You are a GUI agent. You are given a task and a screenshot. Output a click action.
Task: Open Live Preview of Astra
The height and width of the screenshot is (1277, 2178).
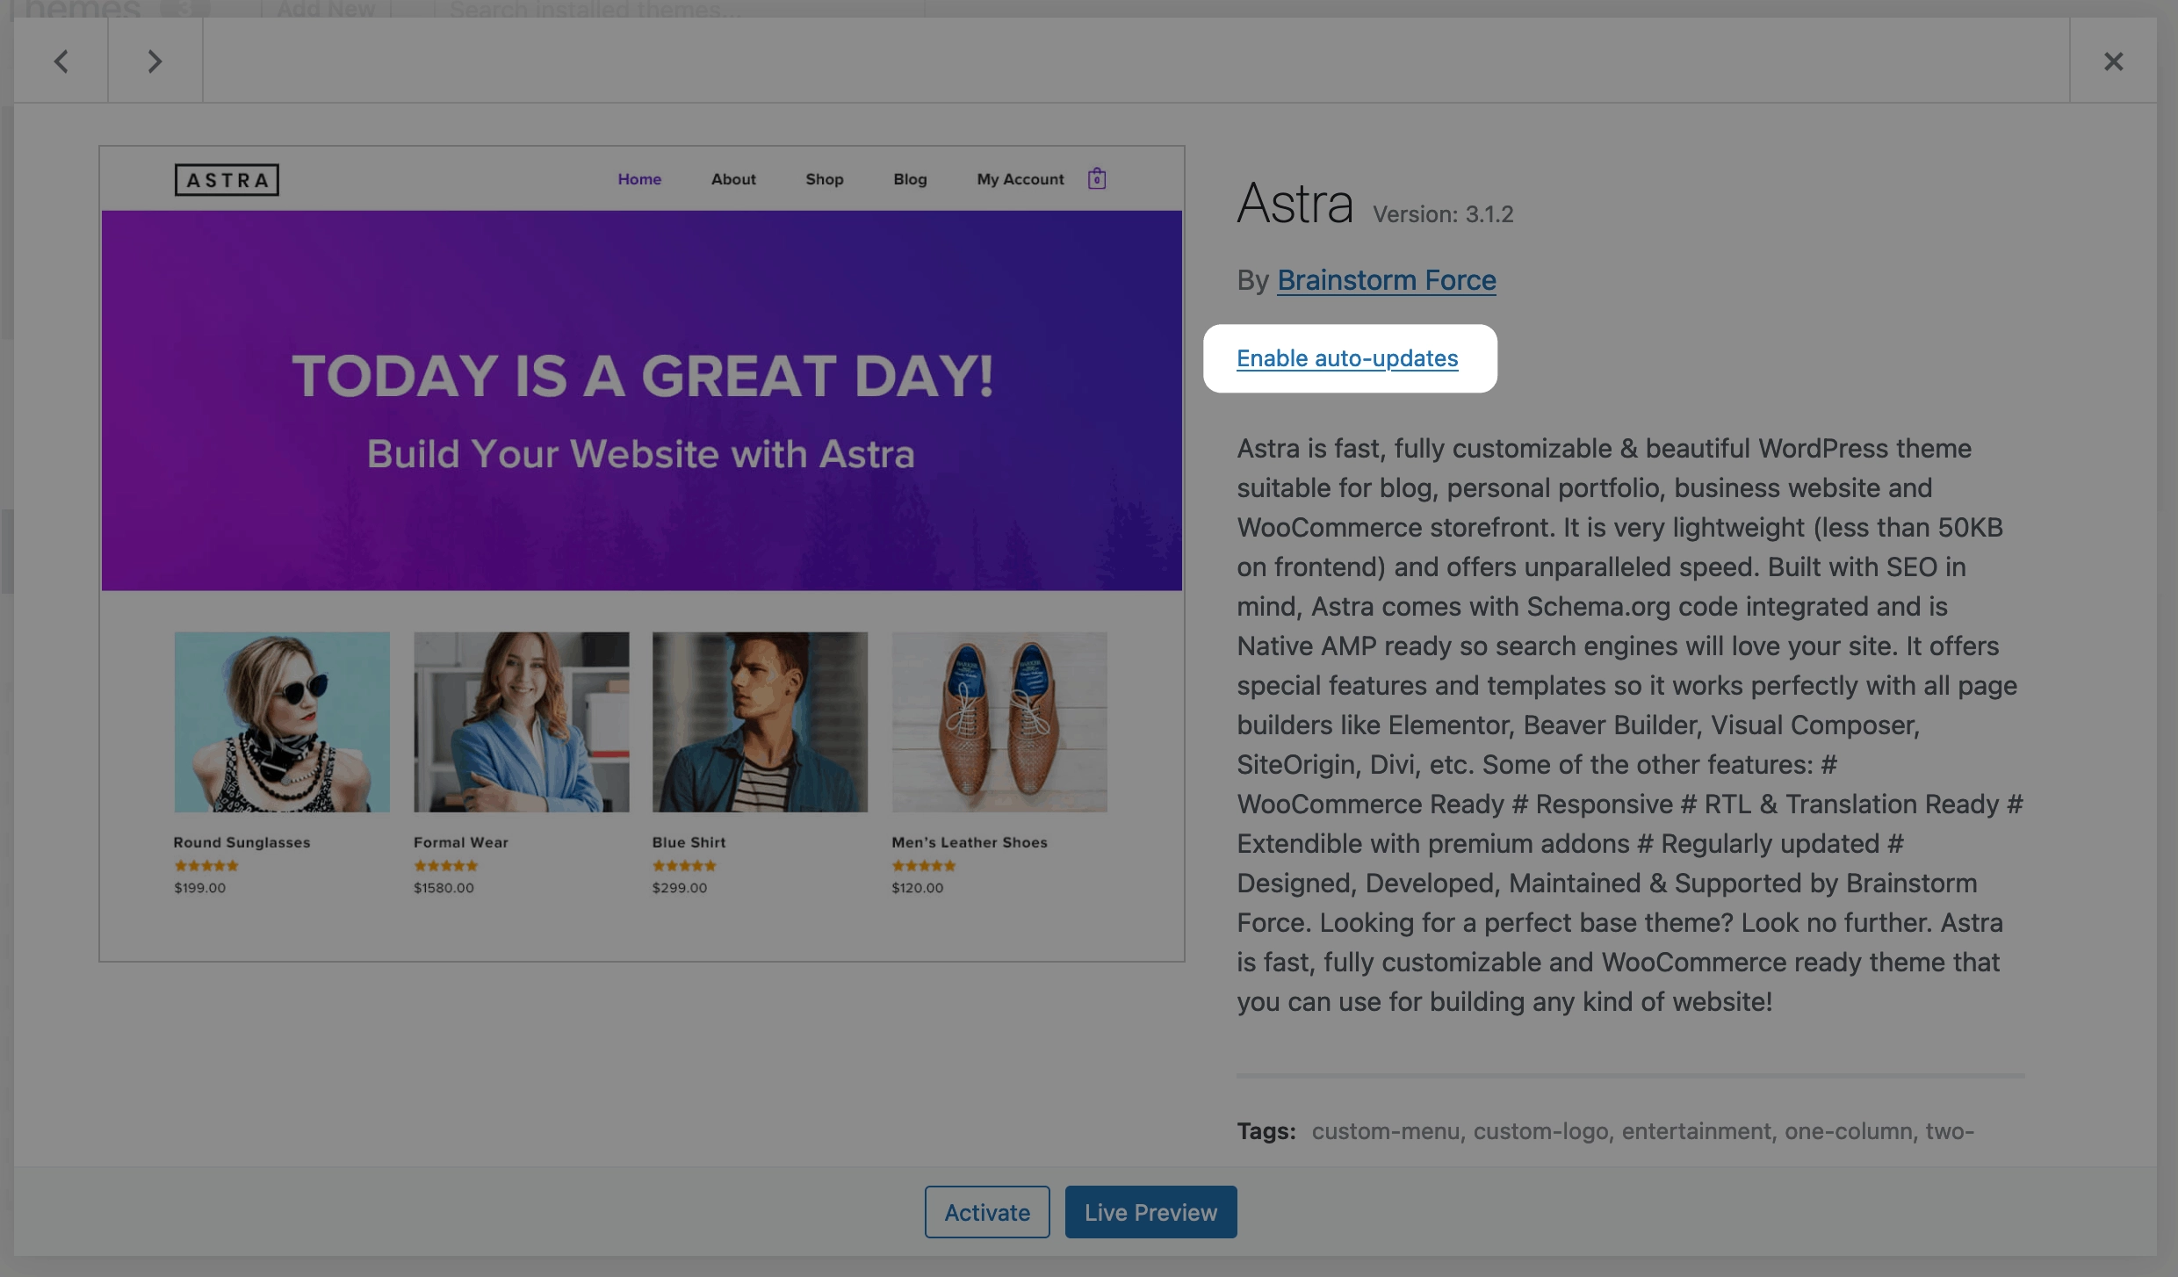(1150, 1212)
